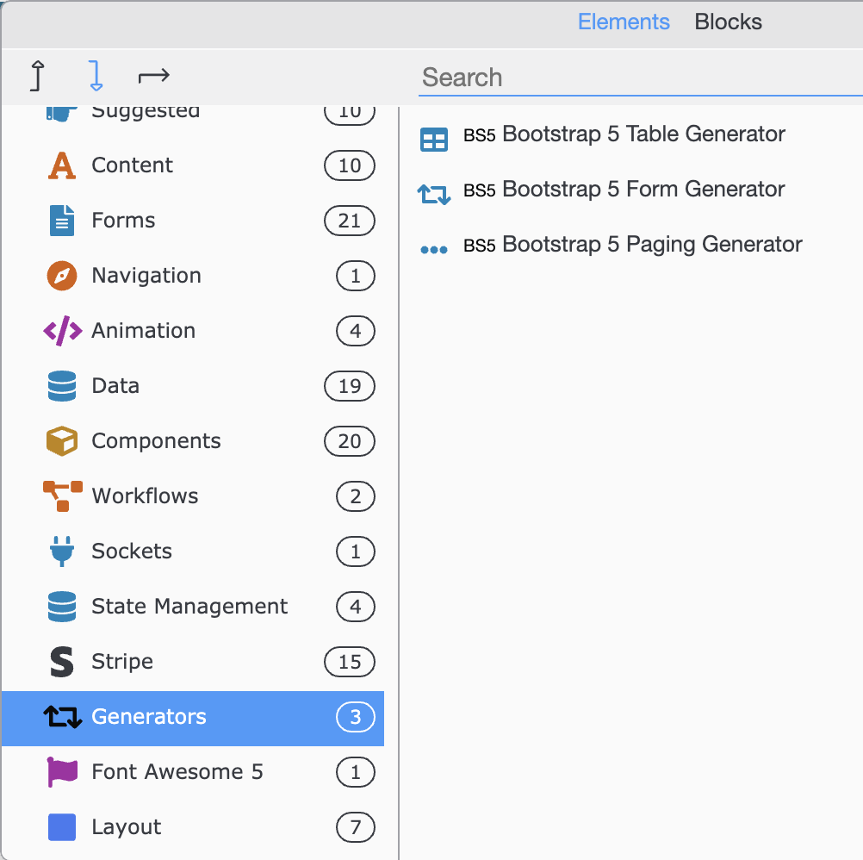The width and height of the screenshot is (863, 860).
Task: Open the Components category
Action: (193, 441)
